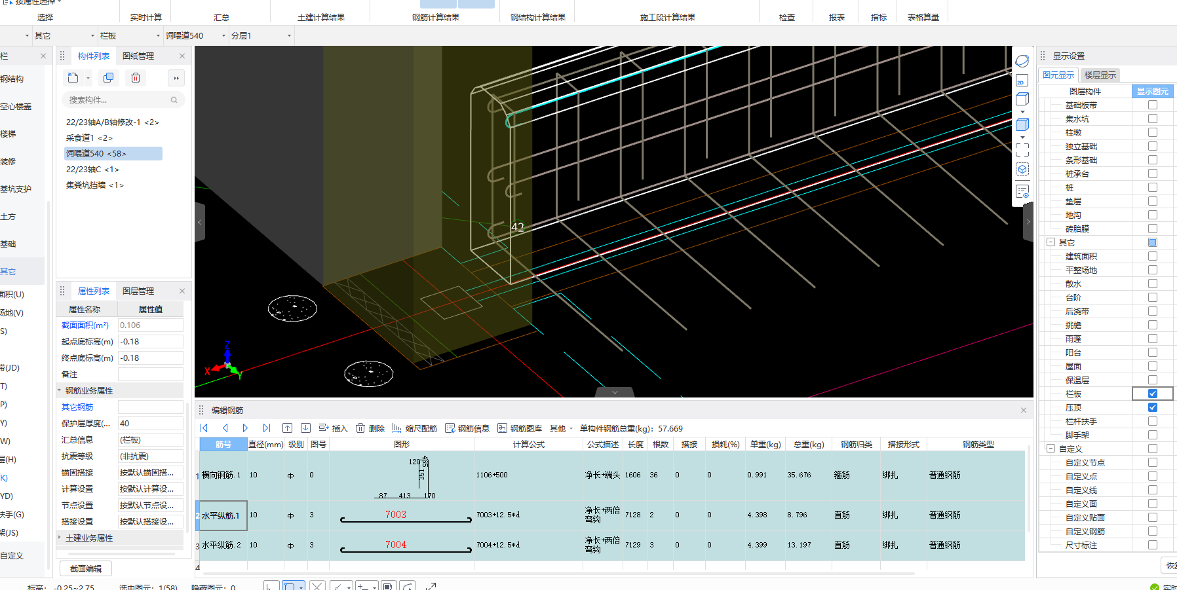Collapse the bottom rebar panel handle
This screenshot has height=590, width=1177.
[615, 392]
